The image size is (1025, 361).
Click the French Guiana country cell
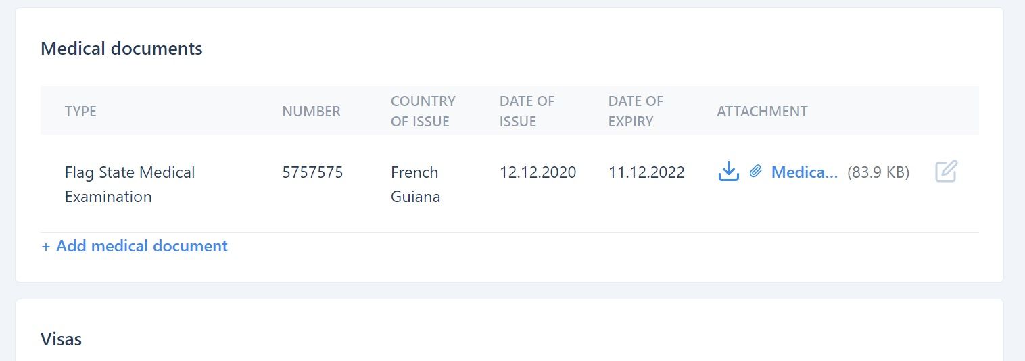(416, 185)
